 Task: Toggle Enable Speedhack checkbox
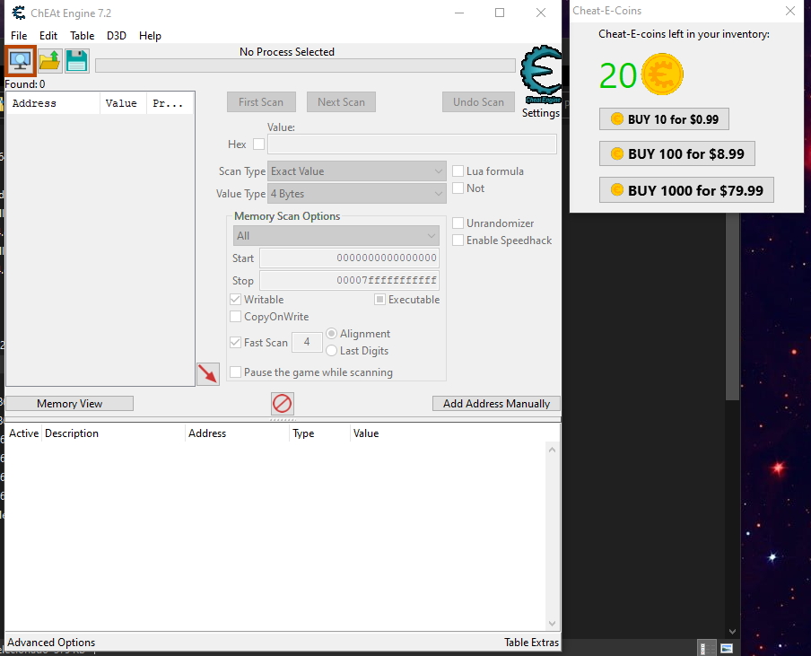tap(458, 240)
